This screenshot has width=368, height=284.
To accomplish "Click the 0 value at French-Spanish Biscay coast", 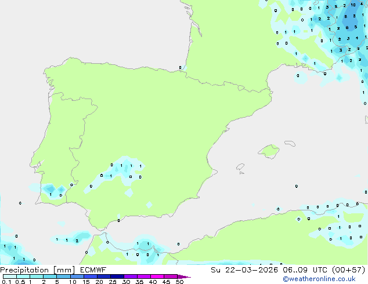I will (180, 67).
